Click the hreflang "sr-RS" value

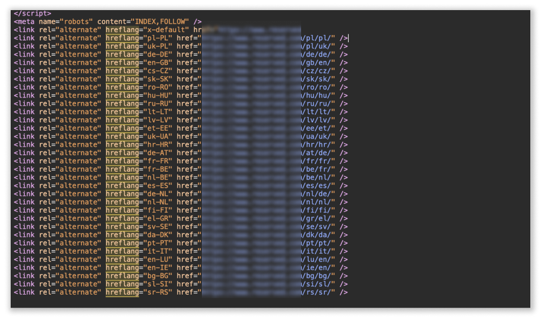pyautogui.click(x=158, y=292)
